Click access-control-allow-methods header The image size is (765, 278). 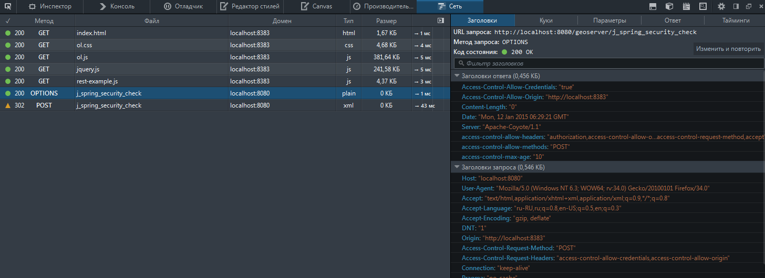(608, 147)
